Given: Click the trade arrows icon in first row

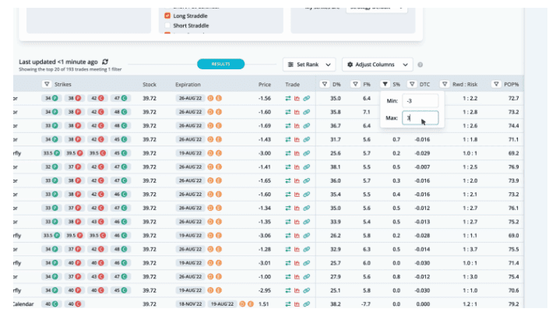Looking at the screenshot, I should pyautogui.click(x=288, y=99).
